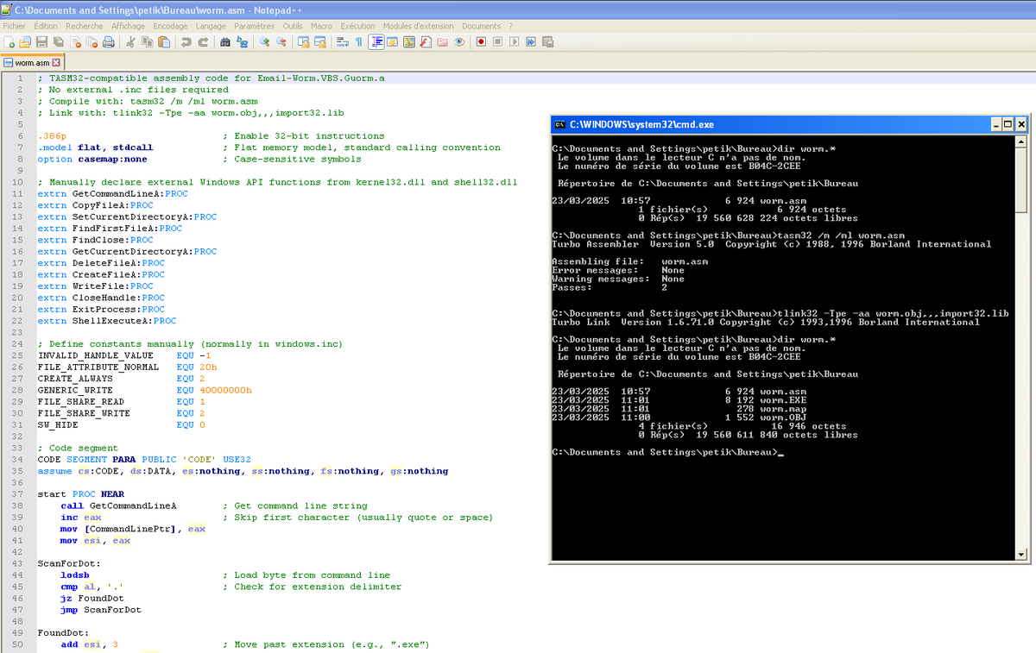The height and width of the screenshot is (653, 1036).
Task: Run macro multiple times icon
Action: click(x=531, y=41)
